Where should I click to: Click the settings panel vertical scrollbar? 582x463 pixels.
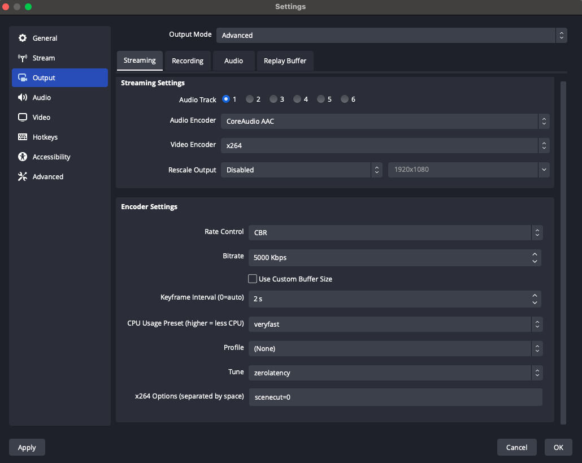[563, 252]
